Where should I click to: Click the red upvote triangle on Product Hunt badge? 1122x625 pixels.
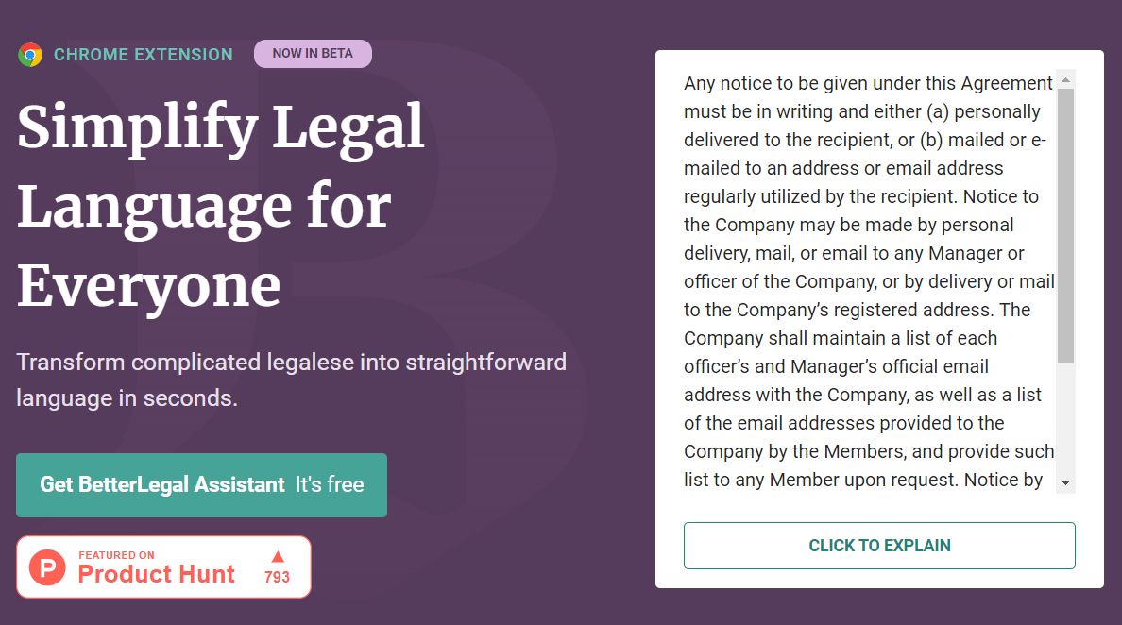point(278,556)
